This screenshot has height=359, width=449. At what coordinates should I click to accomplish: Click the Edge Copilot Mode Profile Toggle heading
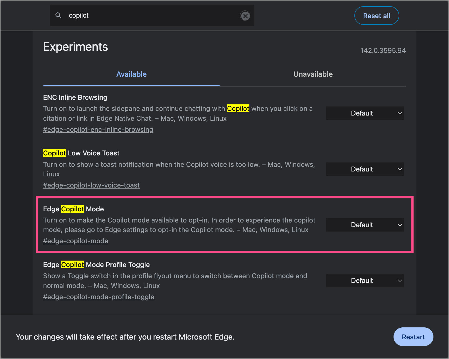[x=96, y=265]
